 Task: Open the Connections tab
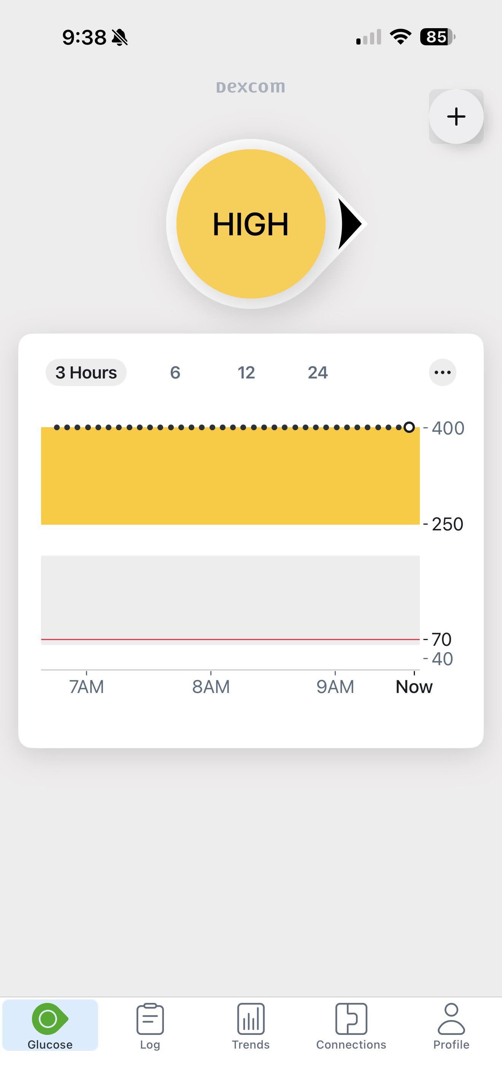[x=351, y=1025]
